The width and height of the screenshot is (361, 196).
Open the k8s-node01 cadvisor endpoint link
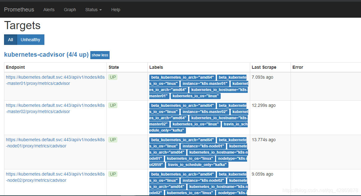pyautogui.click(x=55, y=143)
